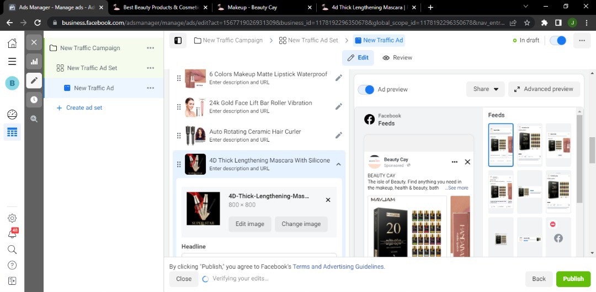Image resolution: width=596 pixels, height=292 pixels.
Task: Open the performance chart bar icon
Action: pos(34,62)
